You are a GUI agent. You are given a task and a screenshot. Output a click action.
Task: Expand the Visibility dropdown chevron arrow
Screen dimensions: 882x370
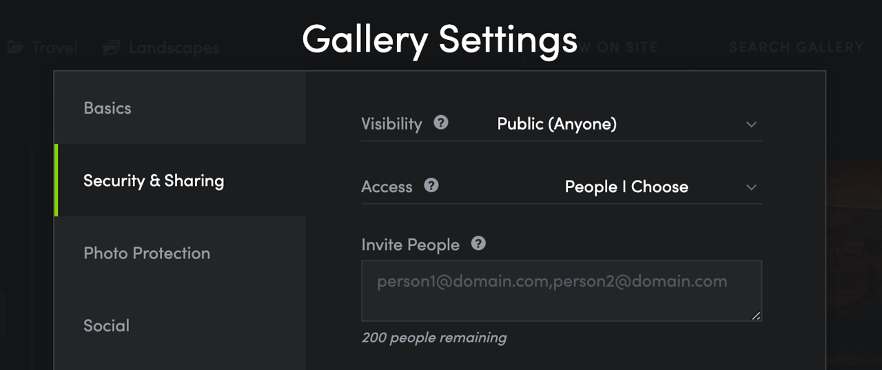point(751,125)
